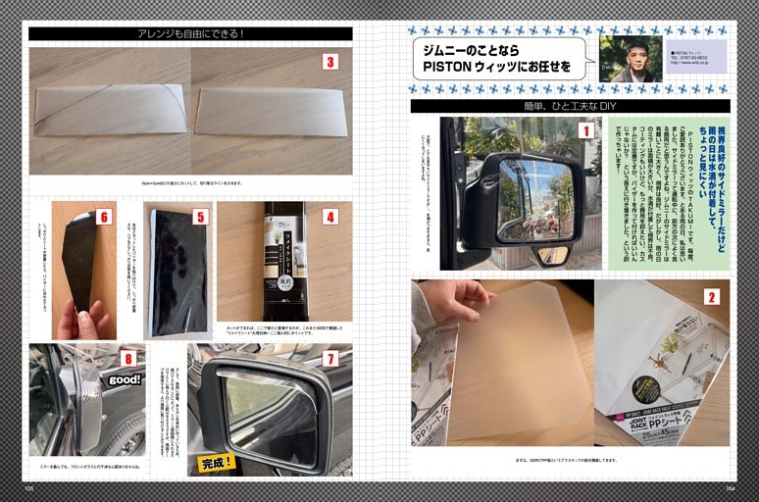The image size is (759, 502).
Task: Click the "good!" label on mirror photo
Action: 126,380
